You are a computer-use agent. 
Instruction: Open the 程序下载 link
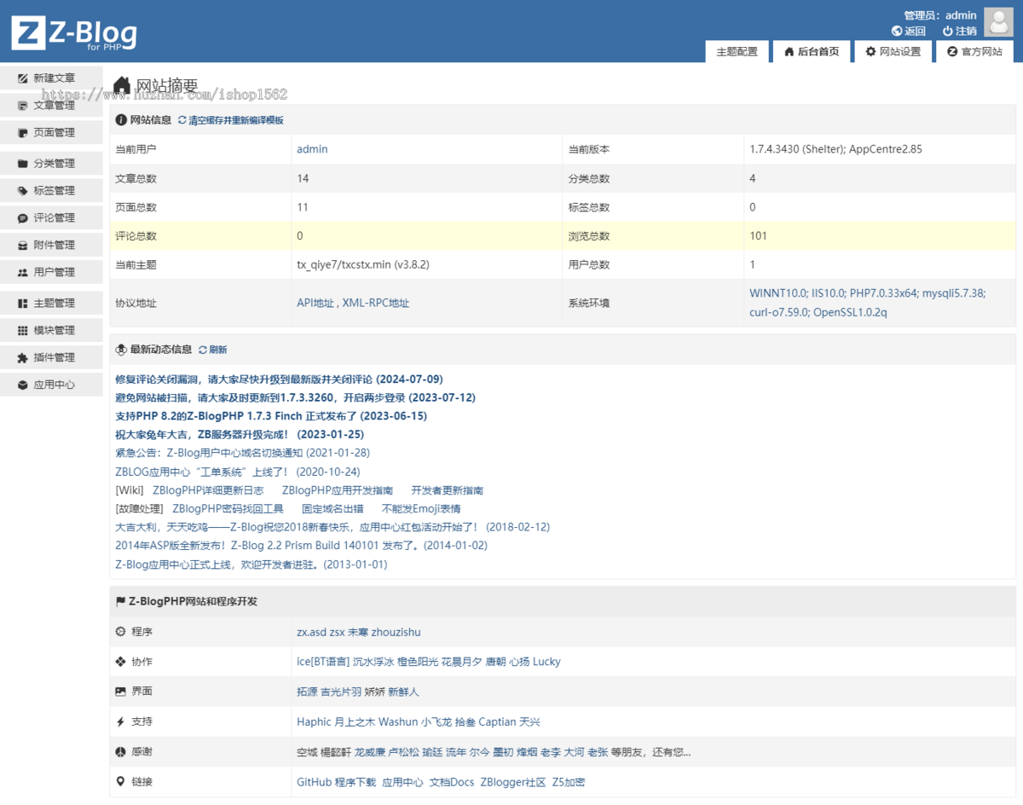click(x=355, y=782)
